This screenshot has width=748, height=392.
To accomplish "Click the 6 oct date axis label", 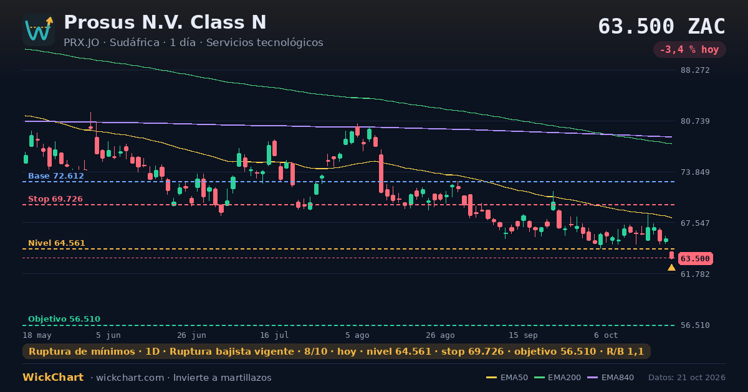I will tap(606, 335).
